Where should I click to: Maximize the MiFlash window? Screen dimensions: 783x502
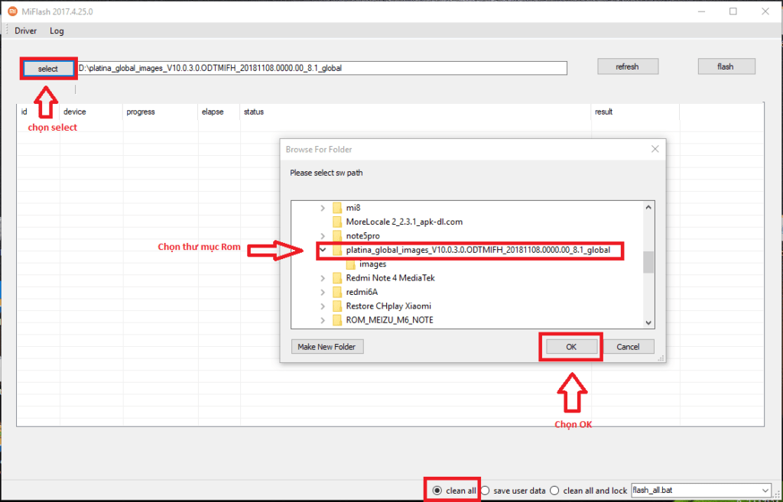coord(733,11)
